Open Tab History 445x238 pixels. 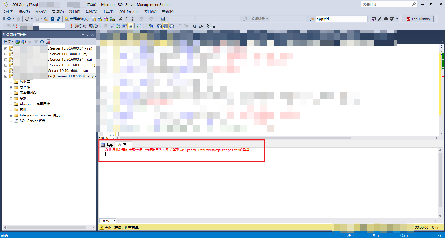point(418,19)
